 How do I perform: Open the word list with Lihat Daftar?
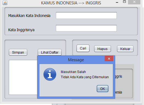pyautogui.click(x=50, y=52)
